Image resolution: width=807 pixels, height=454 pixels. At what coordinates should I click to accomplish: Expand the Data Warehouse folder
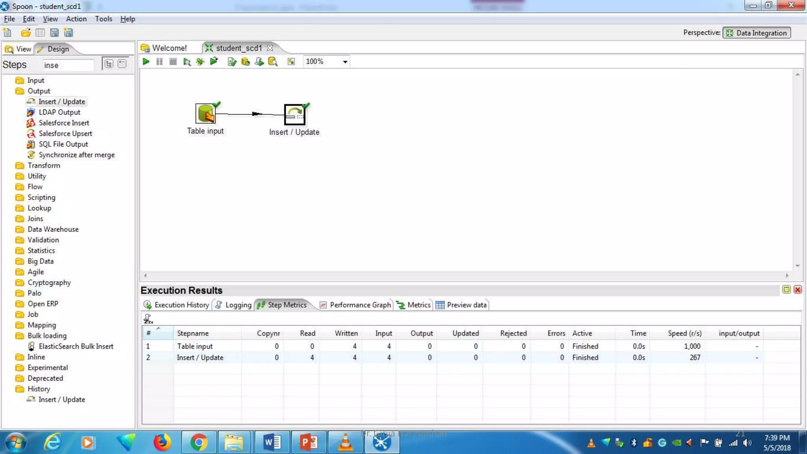(x=53, y=229)
